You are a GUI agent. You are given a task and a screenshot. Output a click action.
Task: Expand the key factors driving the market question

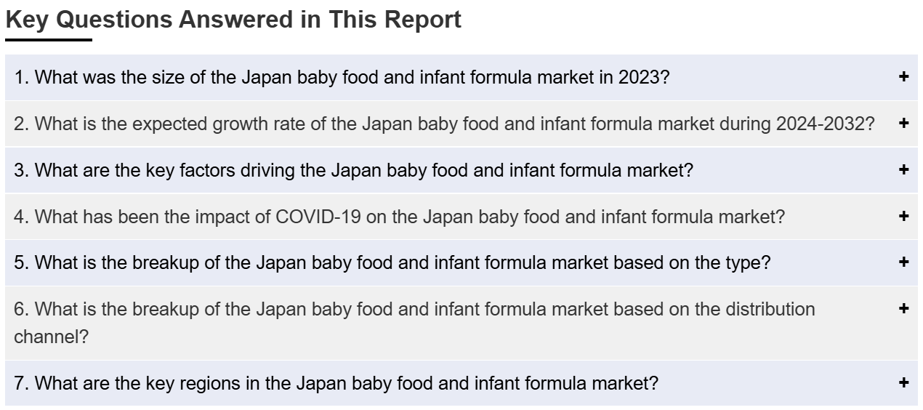[x=354, y=170]
